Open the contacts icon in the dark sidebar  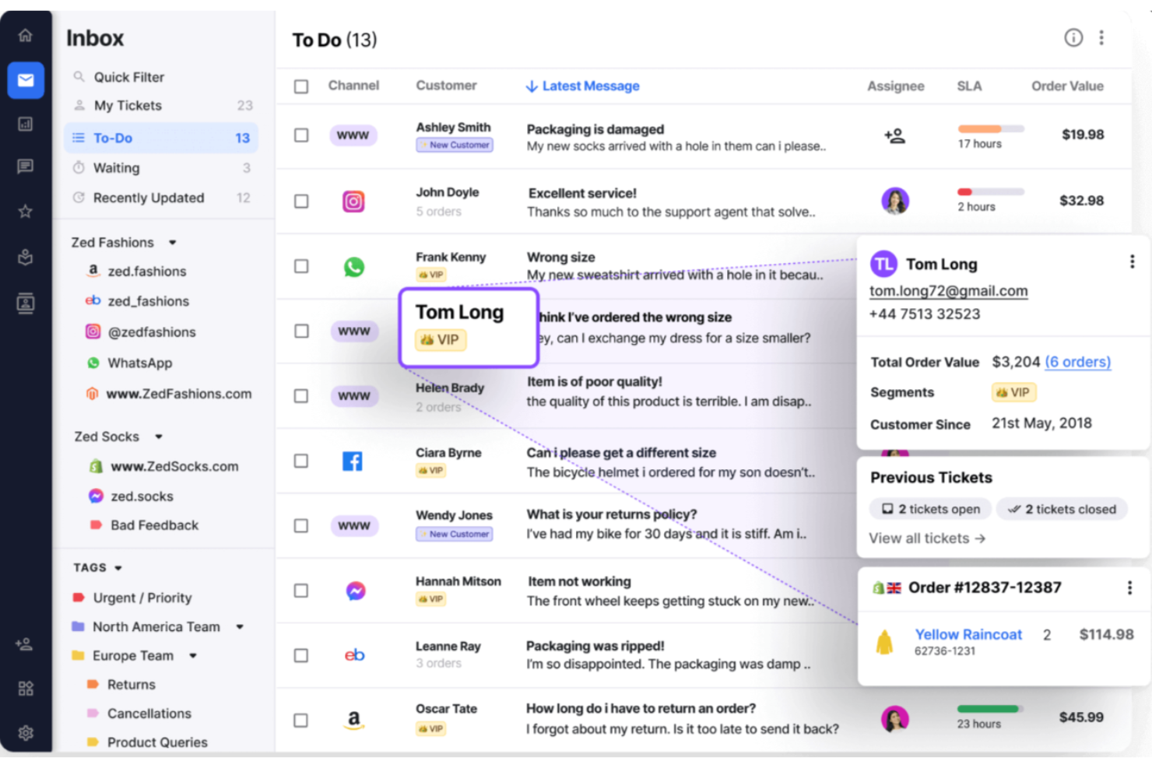(x=26, y=303)
